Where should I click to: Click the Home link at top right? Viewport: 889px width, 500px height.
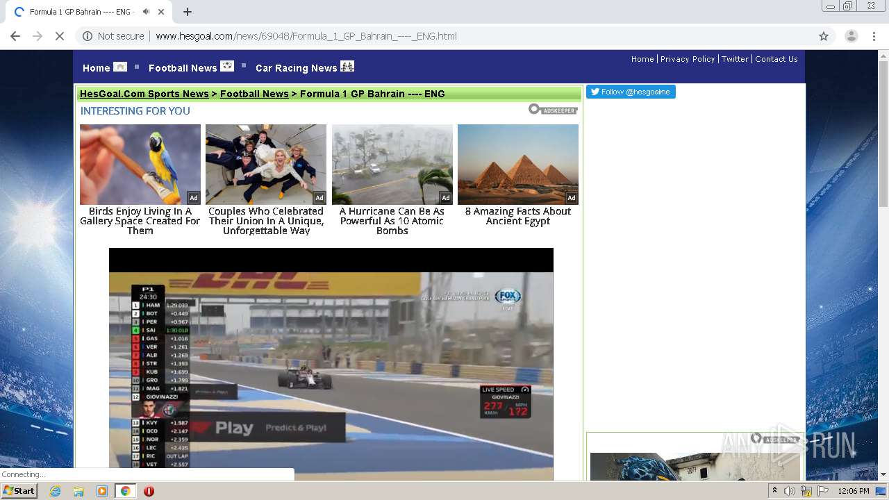[642, 59]
